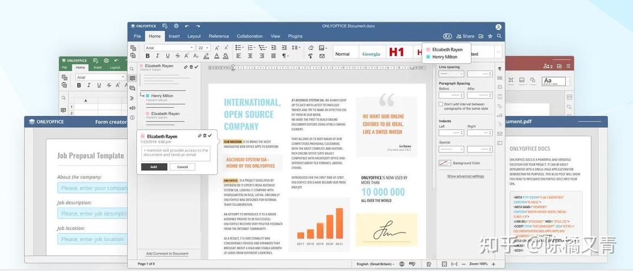Undo last action in document editor title bar
Image resolution: width=633 pixels, height=271 pixels.
click(x=187, y=26)
